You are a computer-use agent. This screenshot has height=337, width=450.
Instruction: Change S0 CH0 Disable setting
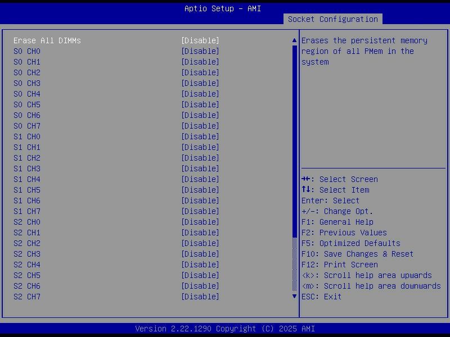200,51
